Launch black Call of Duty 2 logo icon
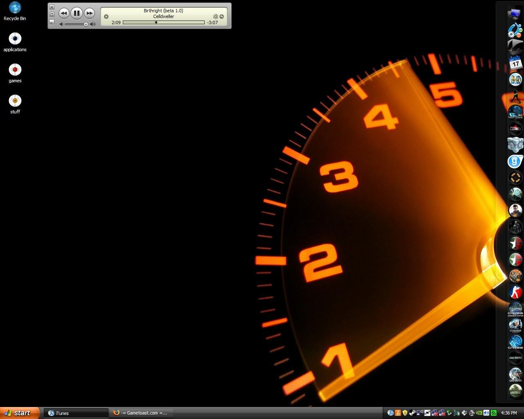 coord(515,358)
